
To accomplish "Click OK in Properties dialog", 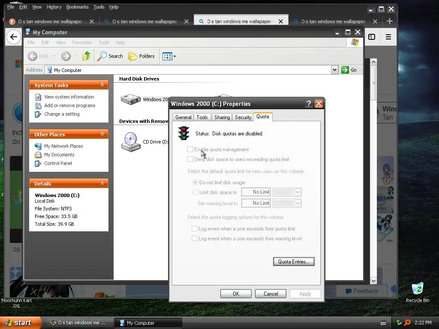I will 236,294.
